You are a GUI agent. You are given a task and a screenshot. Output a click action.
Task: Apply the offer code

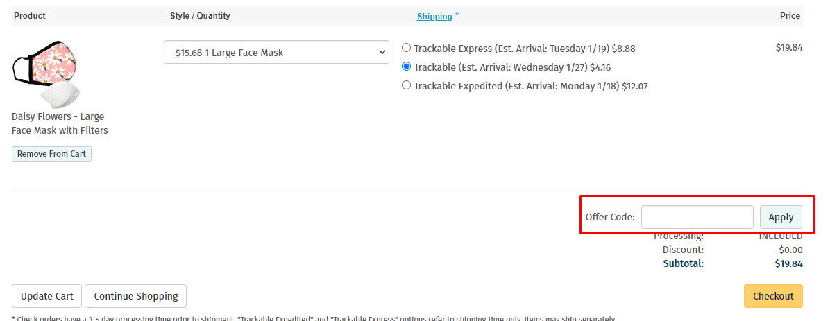(x=781, y=217)
